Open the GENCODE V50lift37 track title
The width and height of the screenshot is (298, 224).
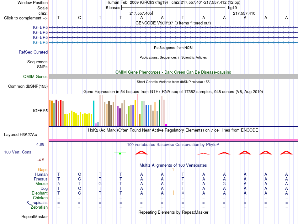click(x=173, y=23)
